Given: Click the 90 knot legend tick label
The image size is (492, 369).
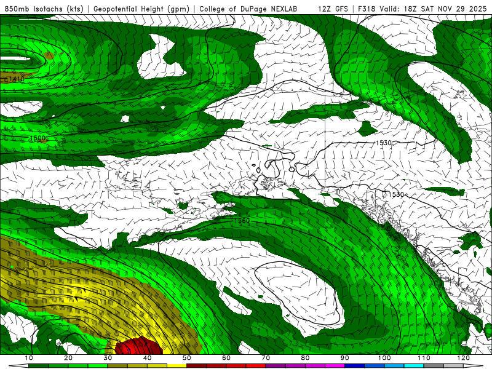Looking at the screenshot, I should point(345,358).
